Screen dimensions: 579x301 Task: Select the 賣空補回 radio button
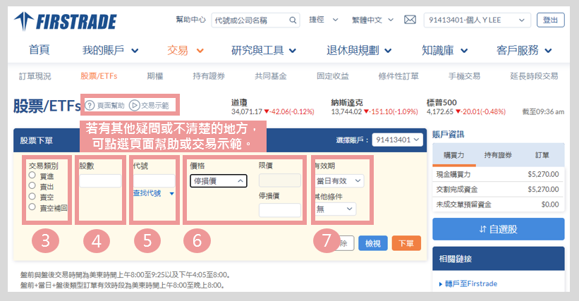(32, 207)
